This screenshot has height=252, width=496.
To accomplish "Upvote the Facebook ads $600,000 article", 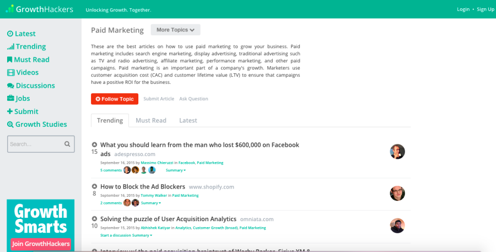I will [x=94, y=144].
